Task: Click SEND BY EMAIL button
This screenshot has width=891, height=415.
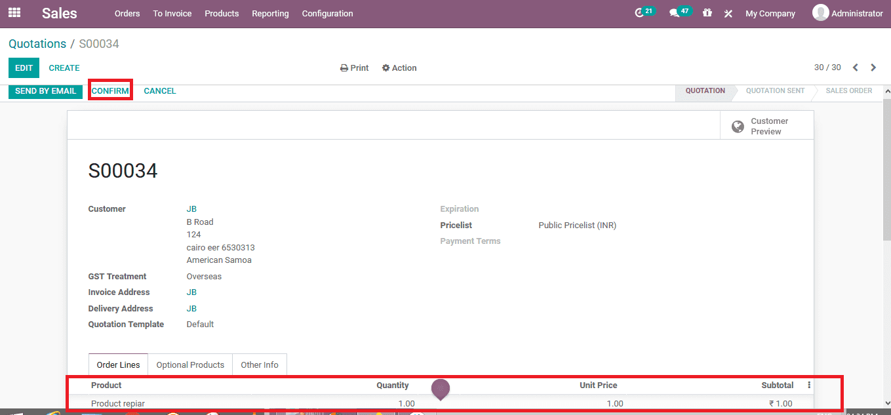Action: point(45,91)
